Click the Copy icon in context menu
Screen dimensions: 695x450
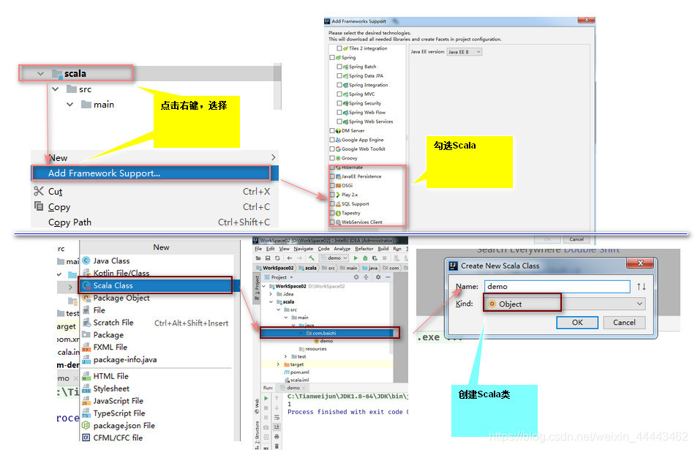[x=39, y=206]
